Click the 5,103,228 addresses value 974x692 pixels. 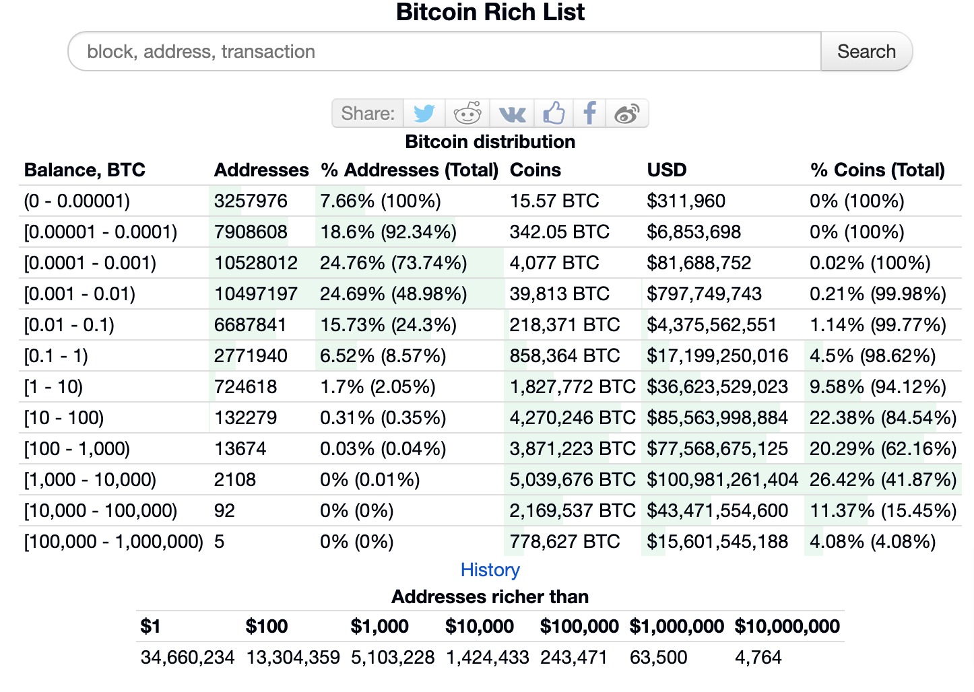pyautogui.click(x=393, y=657)
